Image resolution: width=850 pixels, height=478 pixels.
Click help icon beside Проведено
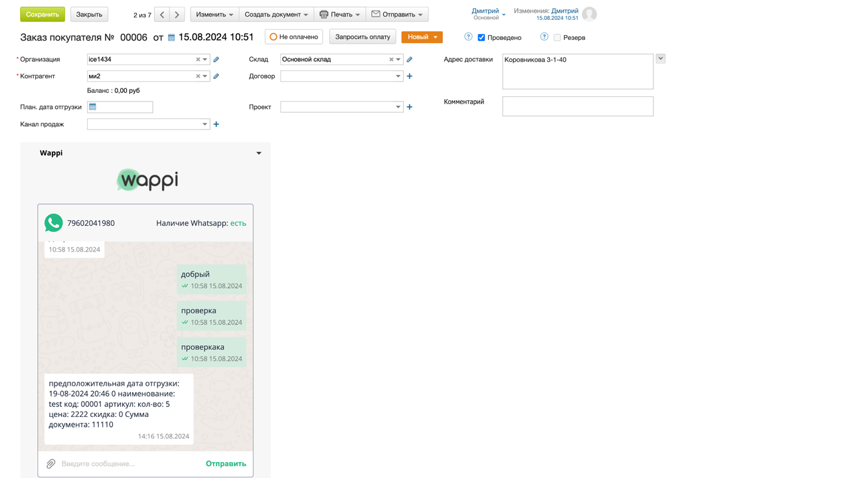pyautogui.click(x=468, y=37)
